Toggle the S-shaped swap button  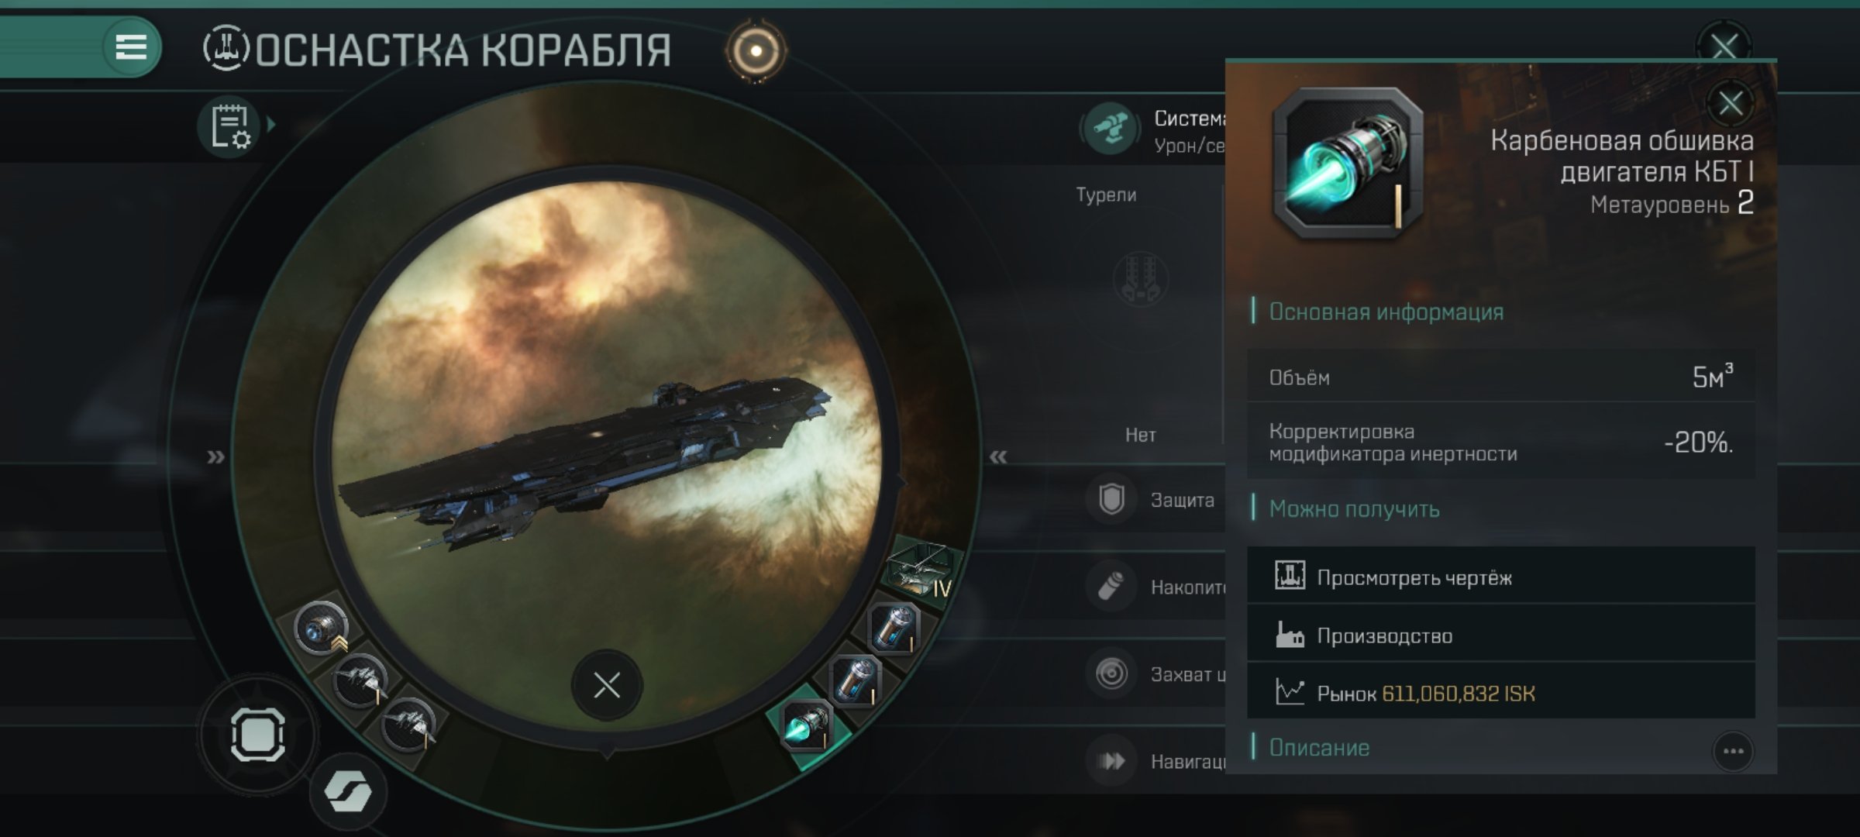tap(348, 791)
